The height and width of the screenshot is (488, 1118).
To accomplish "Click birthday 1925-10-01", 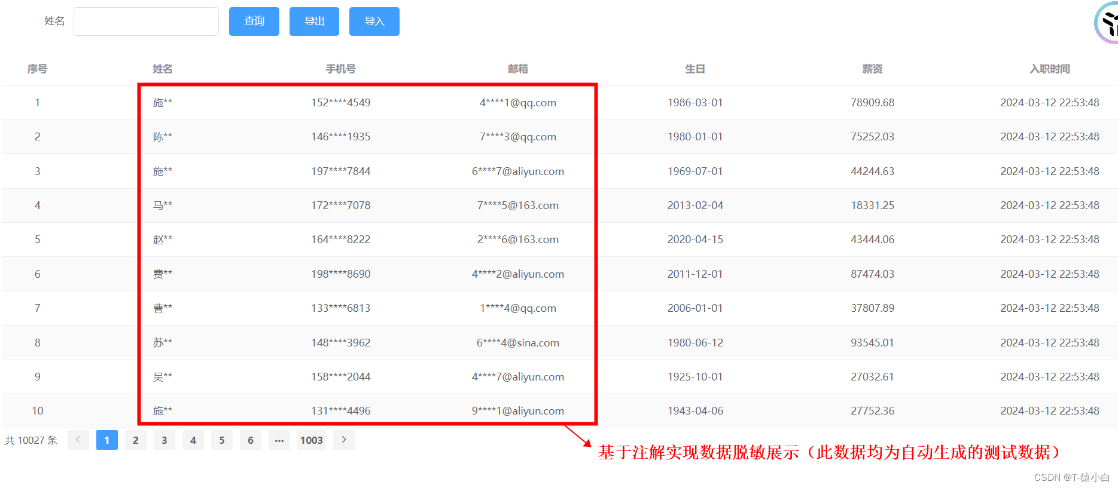I will 695,377.
